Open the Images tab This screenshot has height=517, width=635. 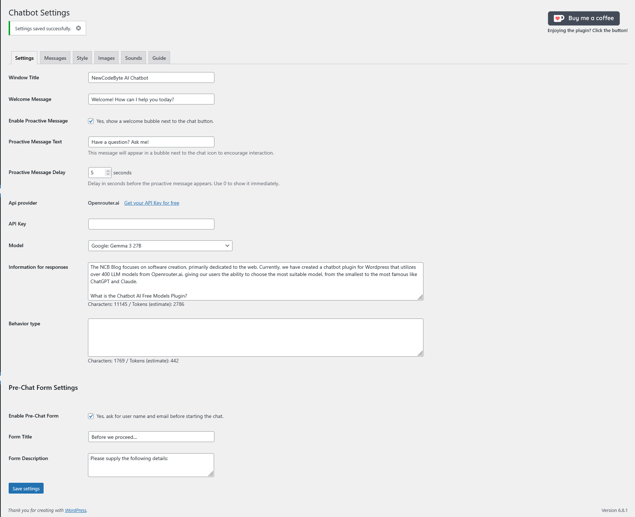point(106,58)
